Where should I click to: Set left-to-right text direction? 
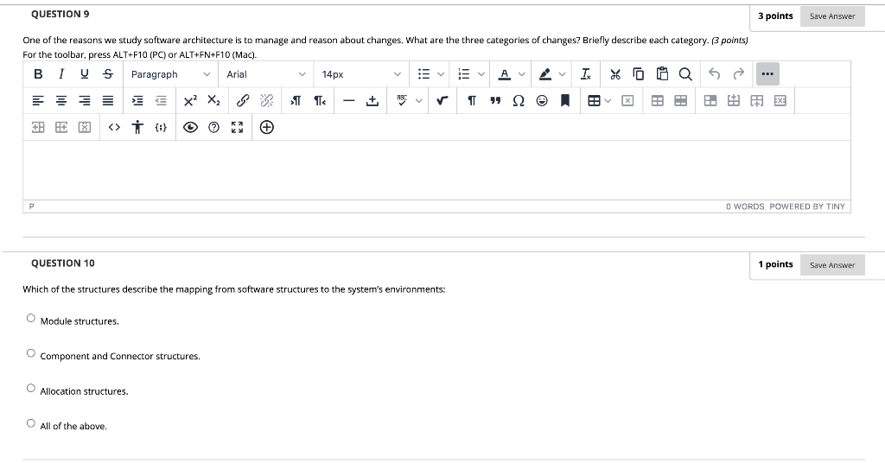pos(296,100)
